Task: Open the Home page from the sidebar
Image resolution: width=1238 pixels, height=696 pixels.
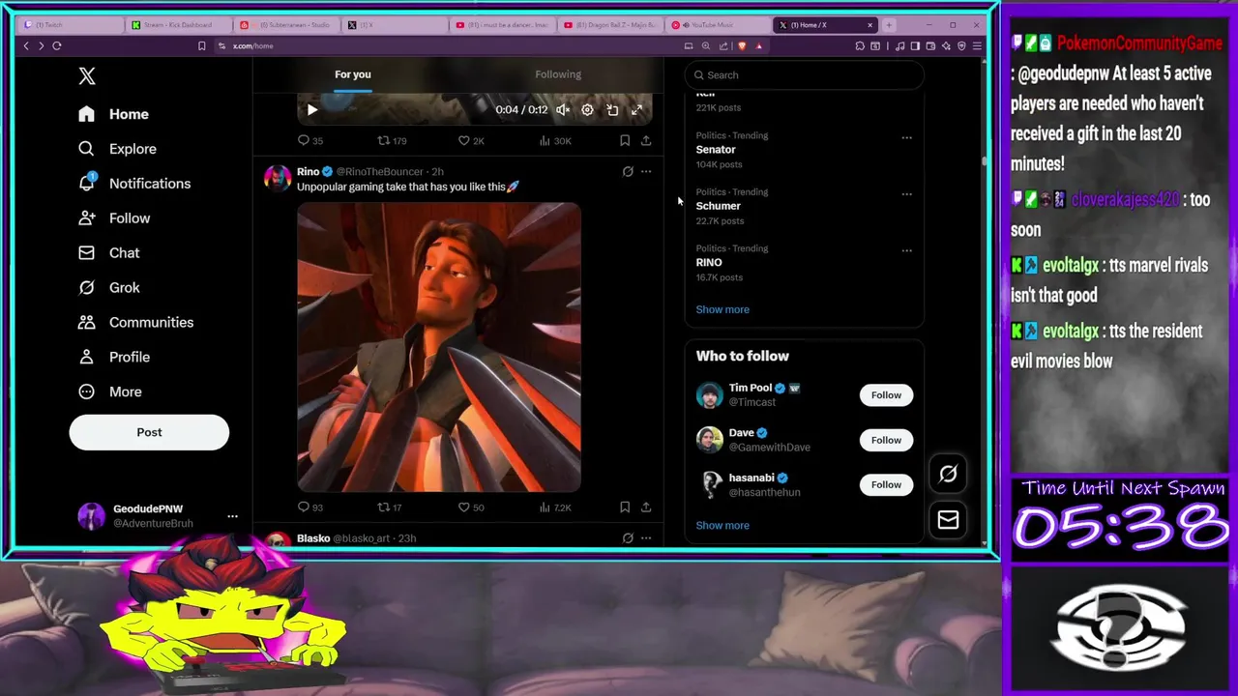Action: [114, 114]
